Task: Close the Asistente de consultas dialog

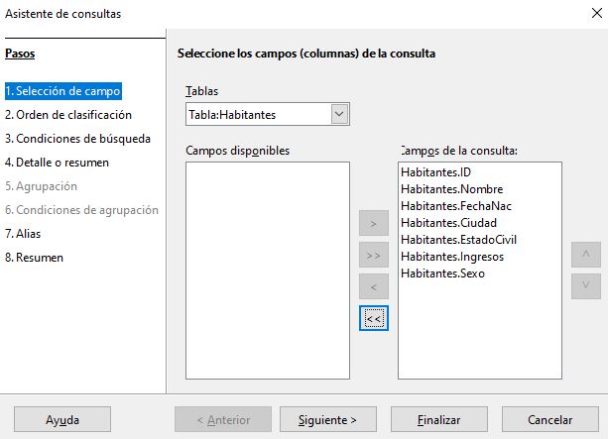Action: pyautogui.click(x=597, y=13)
